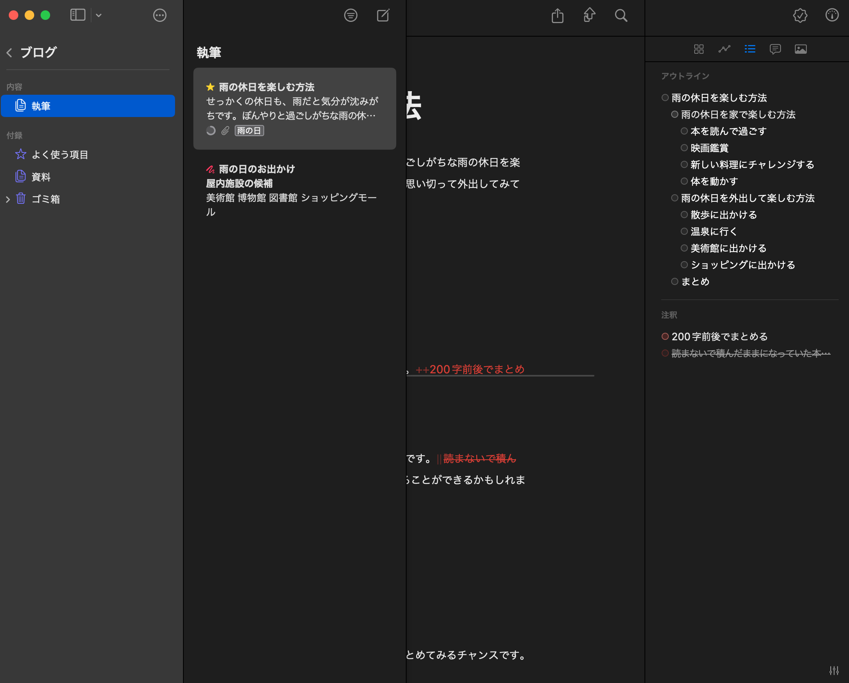Expand the ゴミ箱 disclosure arrow
Viewport: 849px width, 683px height.
[x=8, y=199]
